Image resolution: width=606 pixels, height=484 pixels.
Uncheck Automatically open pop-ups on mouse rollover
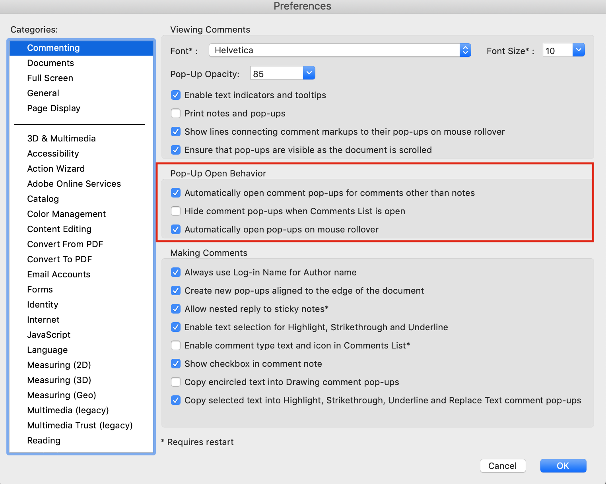click(176, 229)
